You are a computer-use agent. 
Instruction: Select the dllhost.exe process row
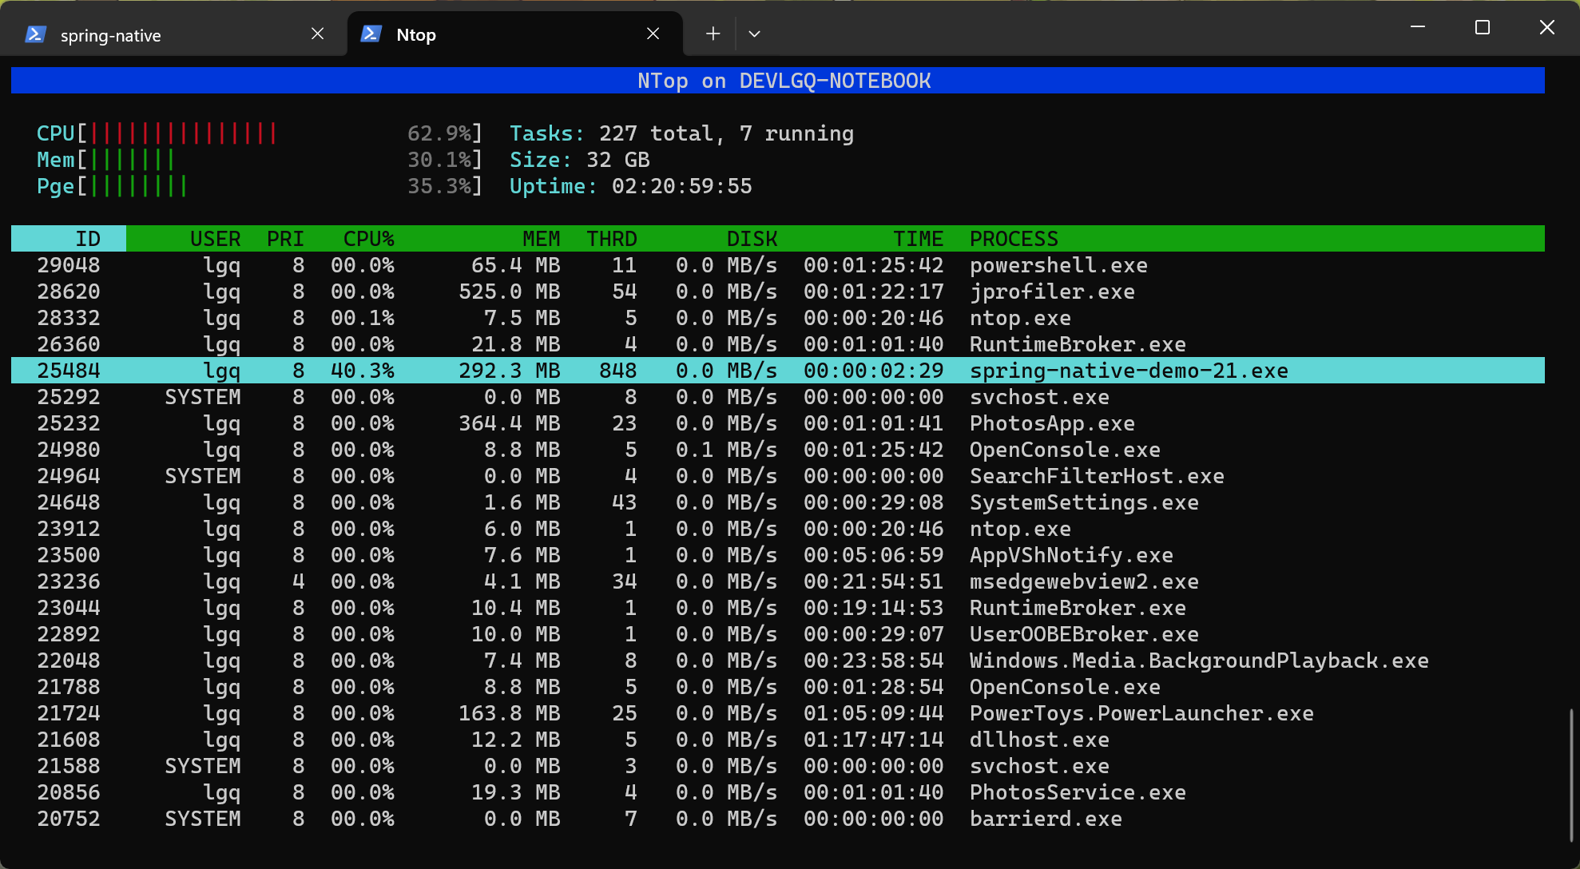point(778,740)
